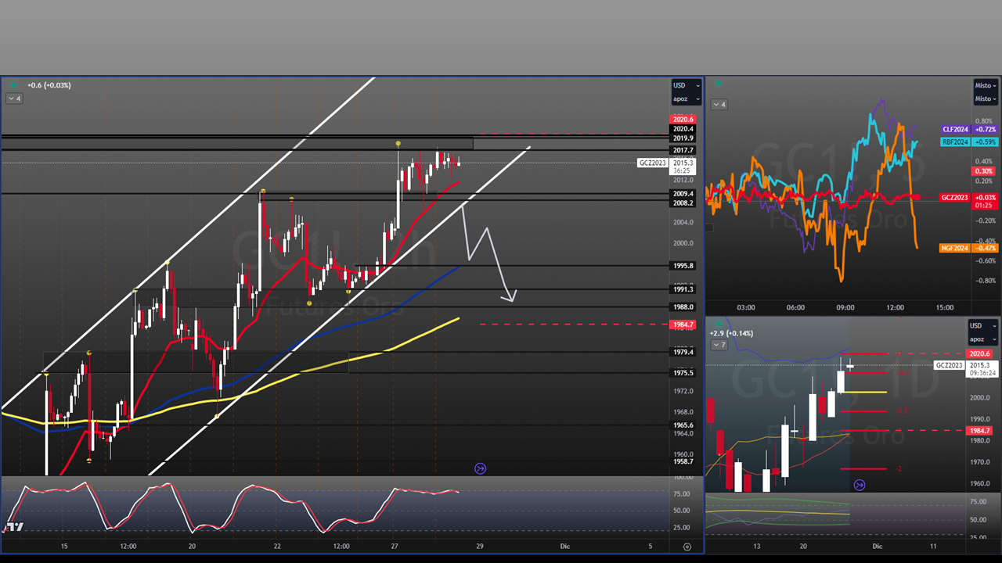
Task: Click market status dot in main chart
Action: pos(14,84)
